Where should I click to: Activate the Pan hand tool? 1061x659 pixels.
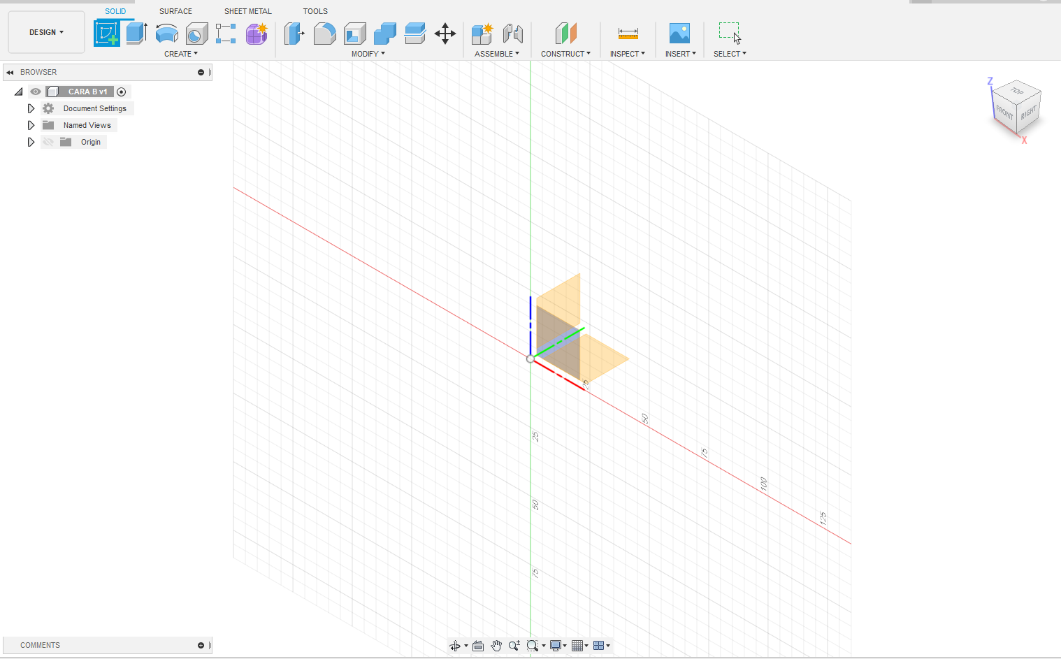click(496, 646)
